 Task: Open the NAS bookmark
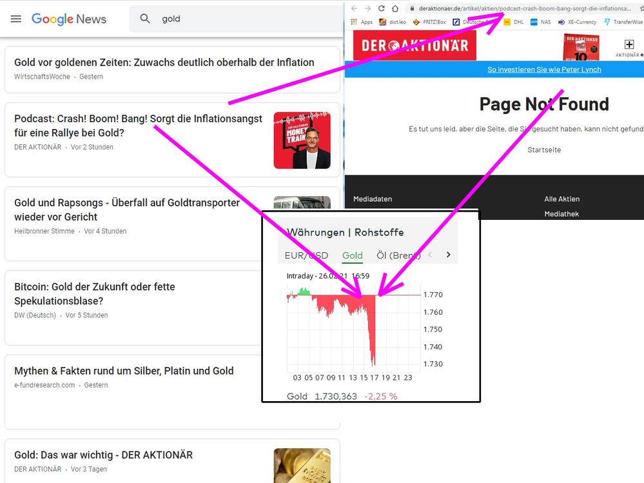(540, 22)
